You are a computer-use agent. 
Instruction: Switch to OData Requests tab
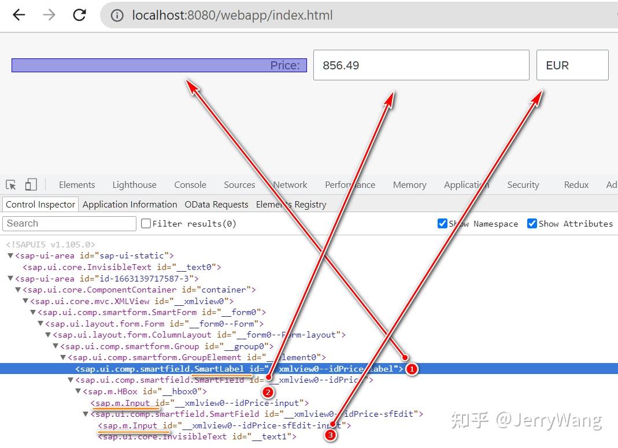216,205
